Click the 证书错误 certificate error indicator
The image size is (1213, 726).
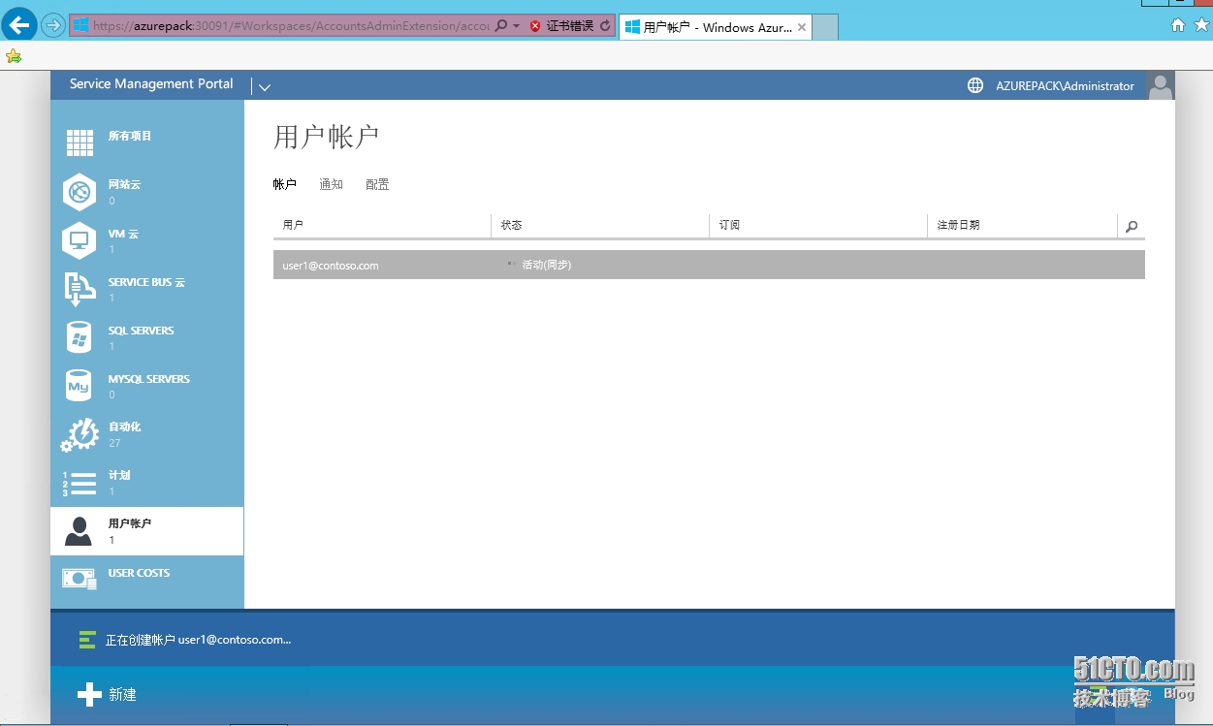561,26
